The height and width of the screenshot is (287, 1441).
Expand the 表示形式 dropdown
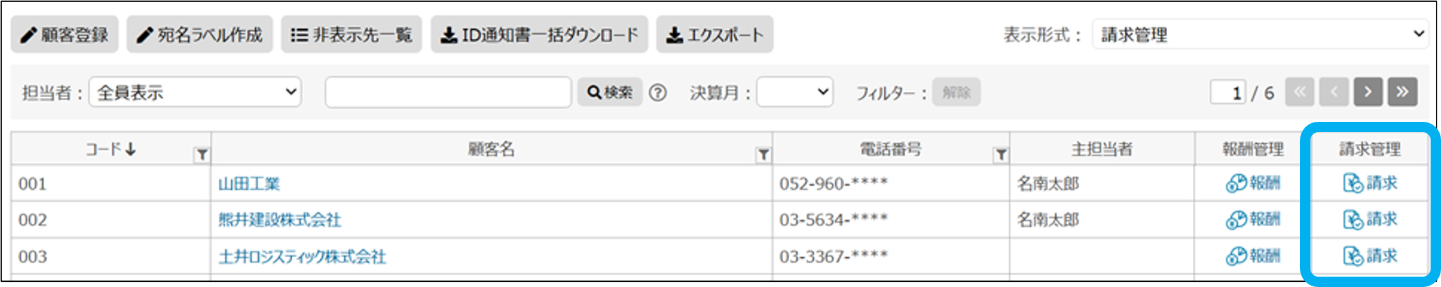coord(1260,34)
